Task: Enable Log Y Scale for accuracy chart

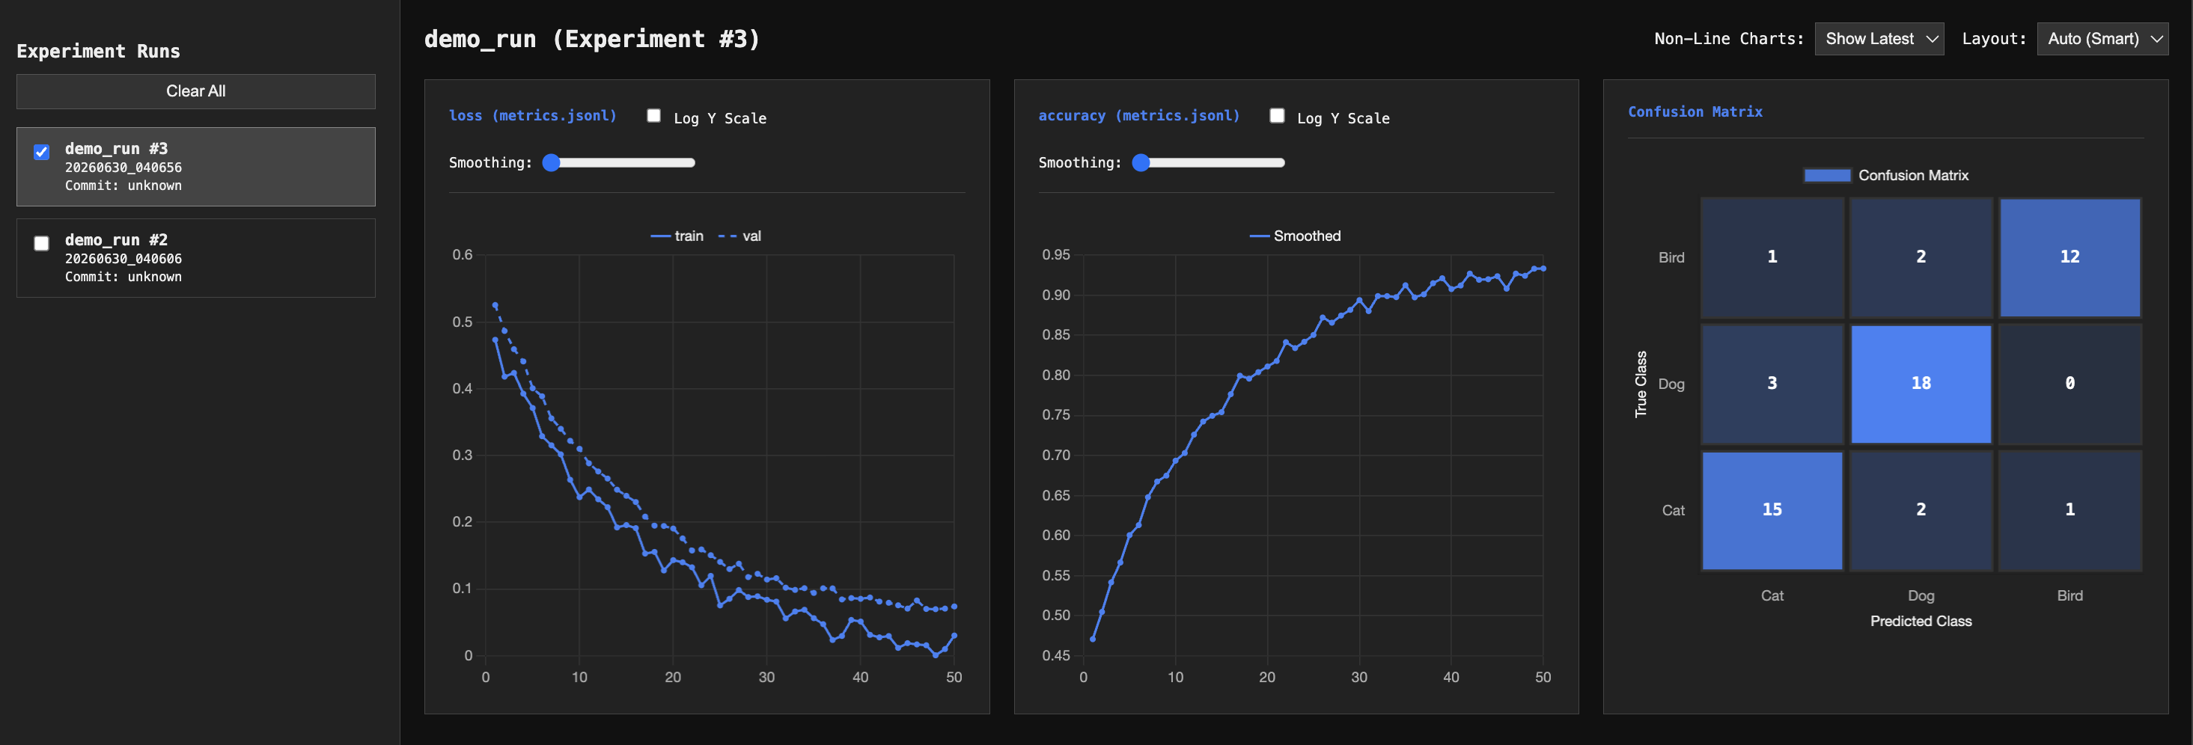Action: click(1277, 116)
